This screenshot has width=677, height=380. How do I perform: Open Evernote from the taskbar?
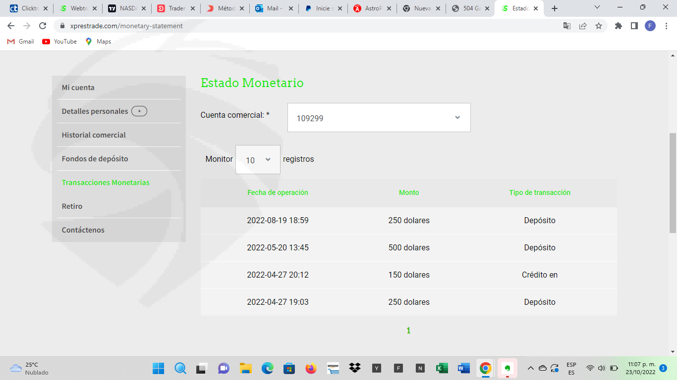[507, 368]
